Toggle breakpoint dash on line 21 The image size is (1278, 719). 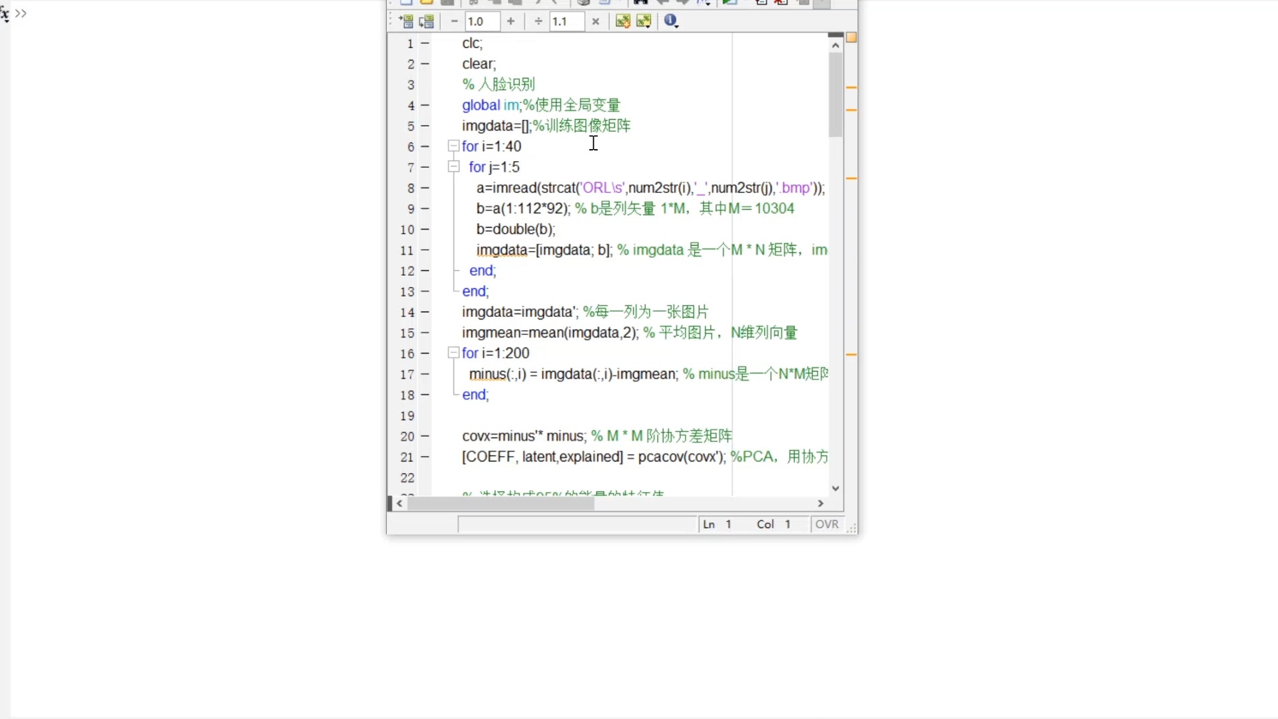click(425, 457)
